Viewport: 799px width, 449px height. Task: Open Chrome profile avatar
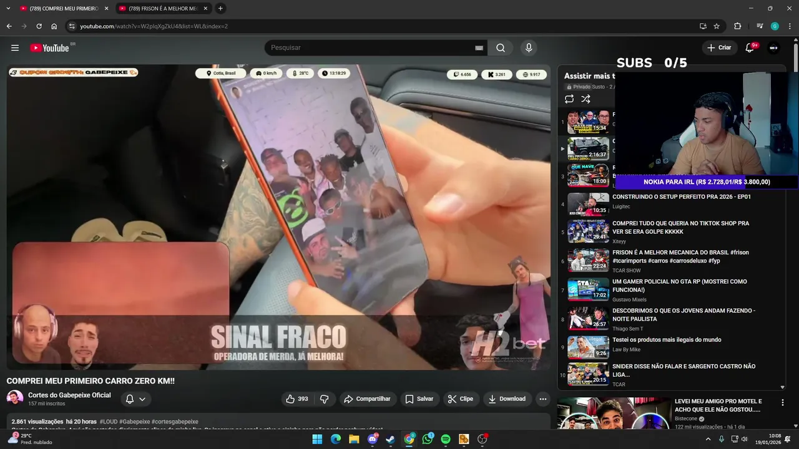[775, 26]
